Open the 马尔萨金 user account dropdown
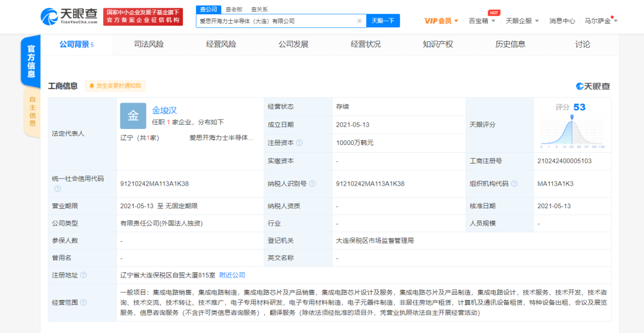Viewport: 644px width, 333px height. coord(601,21)
